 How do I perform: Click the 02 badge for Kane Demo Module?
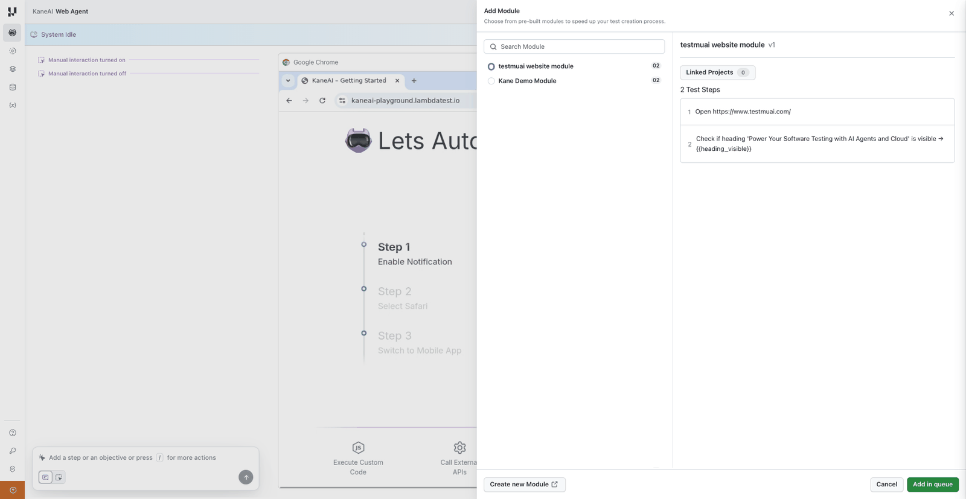[656, 80]
